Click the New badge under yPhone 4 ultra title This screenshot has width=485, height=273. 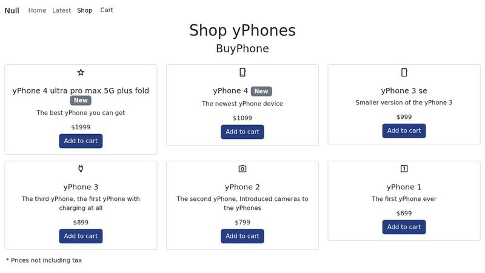(81, 101)
